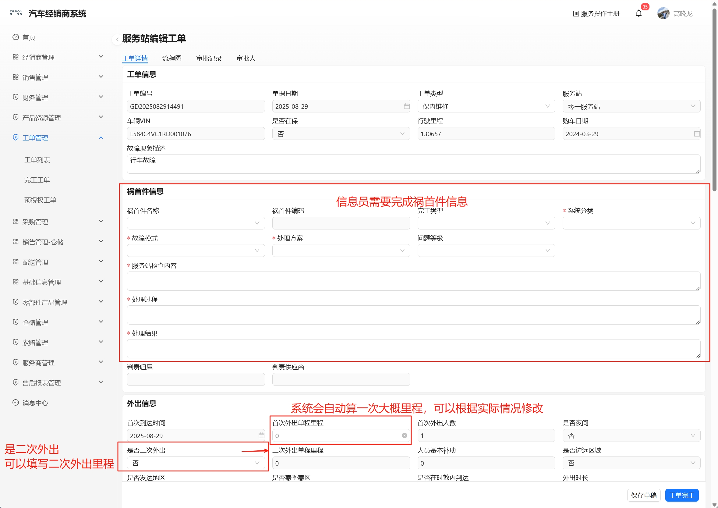The image size is (718, 508).
Task: Click the 经销商管理 grid icon
Action: 16,57
